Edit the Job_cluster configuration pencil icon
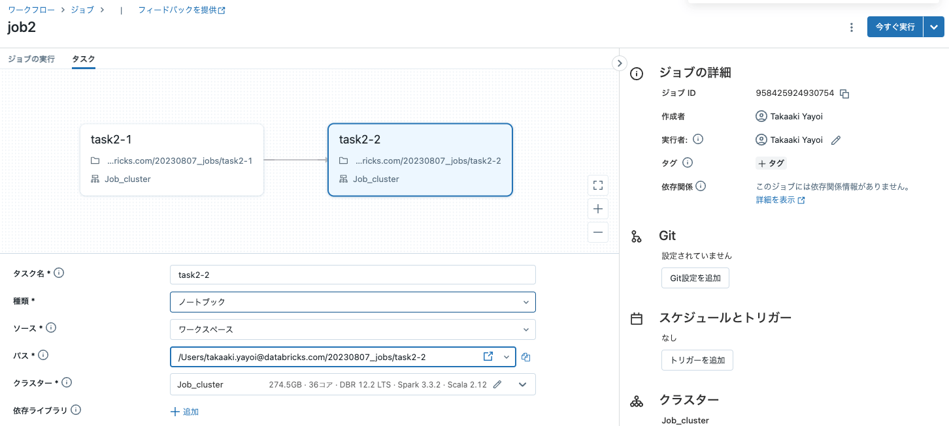This screenshot has height=426, width=949. point(497,385)
